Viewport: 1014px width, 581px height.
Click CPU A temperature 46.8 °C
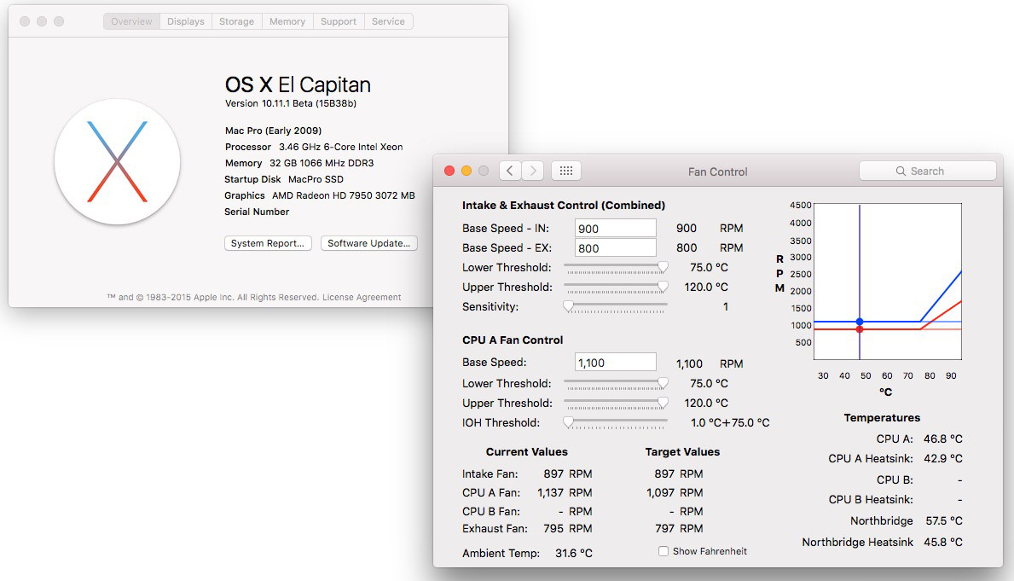pos(943,439)
